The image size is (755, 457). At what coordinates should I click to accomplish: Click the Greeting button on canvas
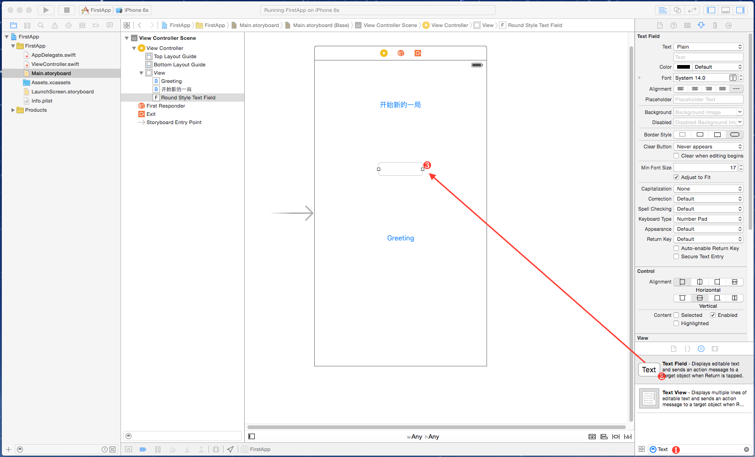click(400, 238)
